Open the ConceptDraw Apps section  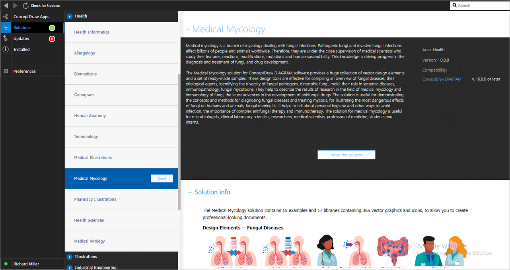[x=32, y=17]
